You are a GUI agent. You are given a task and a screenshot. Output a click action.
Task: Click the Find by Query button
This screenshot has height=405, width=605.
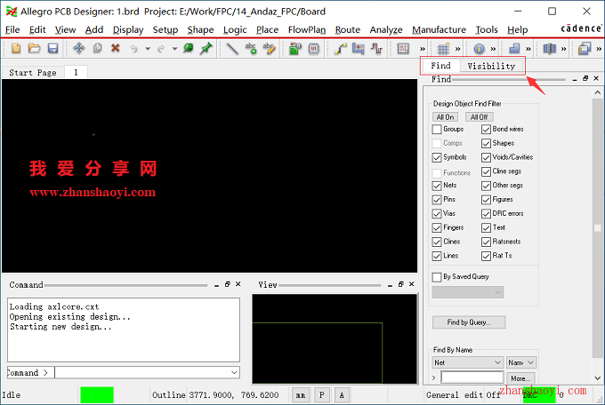tap(469, 322)
